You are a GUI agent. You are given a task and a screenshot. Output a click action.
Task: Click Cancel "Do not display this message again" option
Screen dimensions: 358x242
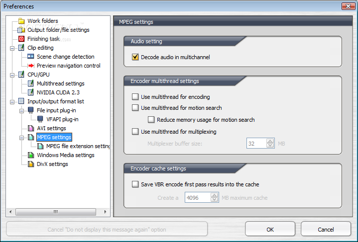click(x=107, y=229)
